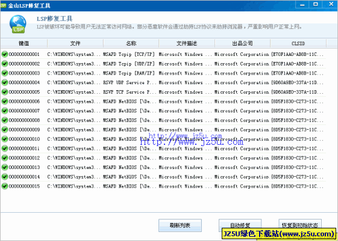
Task: Click the 刷新列表 button
Action: [x=180, y=225]
